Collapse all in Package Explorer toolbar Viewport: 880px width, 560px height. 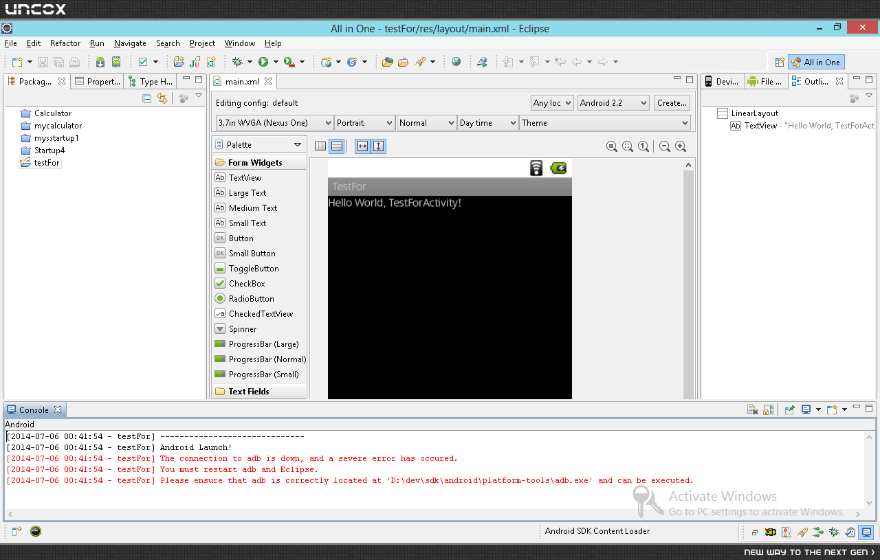(x=146, y=98)
